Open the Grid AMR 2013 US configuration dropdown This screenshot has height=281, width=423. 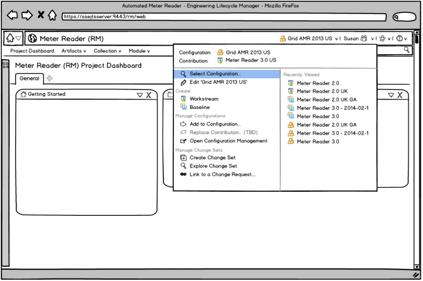coord(309,38)
